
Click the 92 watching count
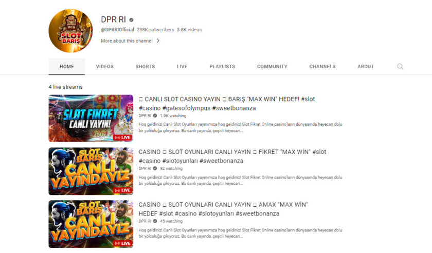point(171,168)
